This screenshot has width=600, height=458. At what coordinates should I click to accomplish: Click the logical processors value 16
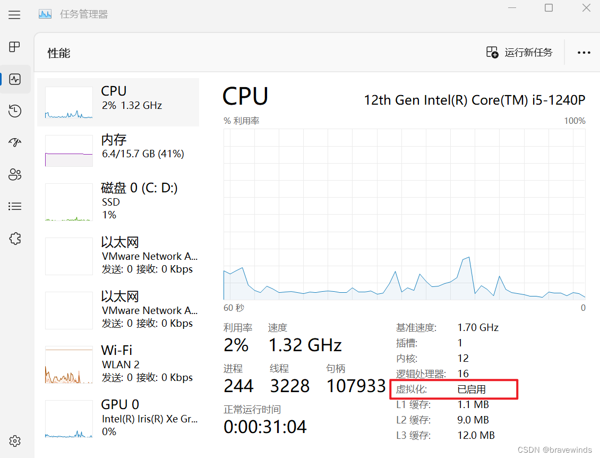463,374
